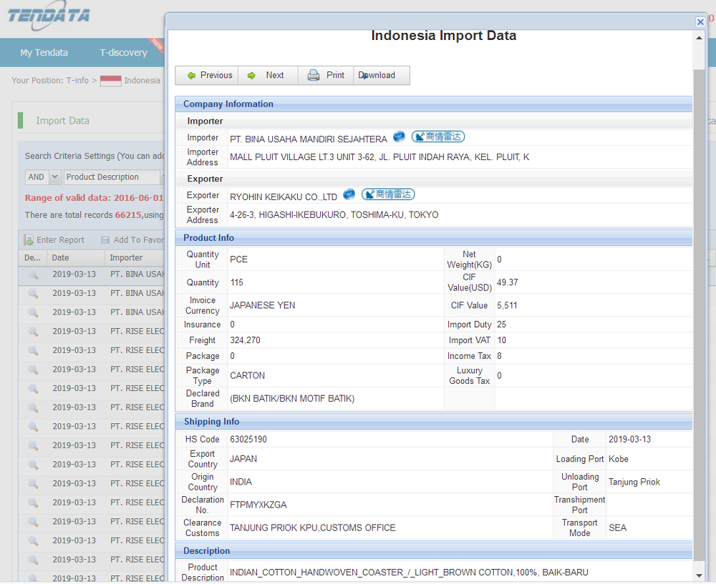The image size is (716, 584).
Task: Click the Add To Favorites disk icon
Action: point(105,240)
